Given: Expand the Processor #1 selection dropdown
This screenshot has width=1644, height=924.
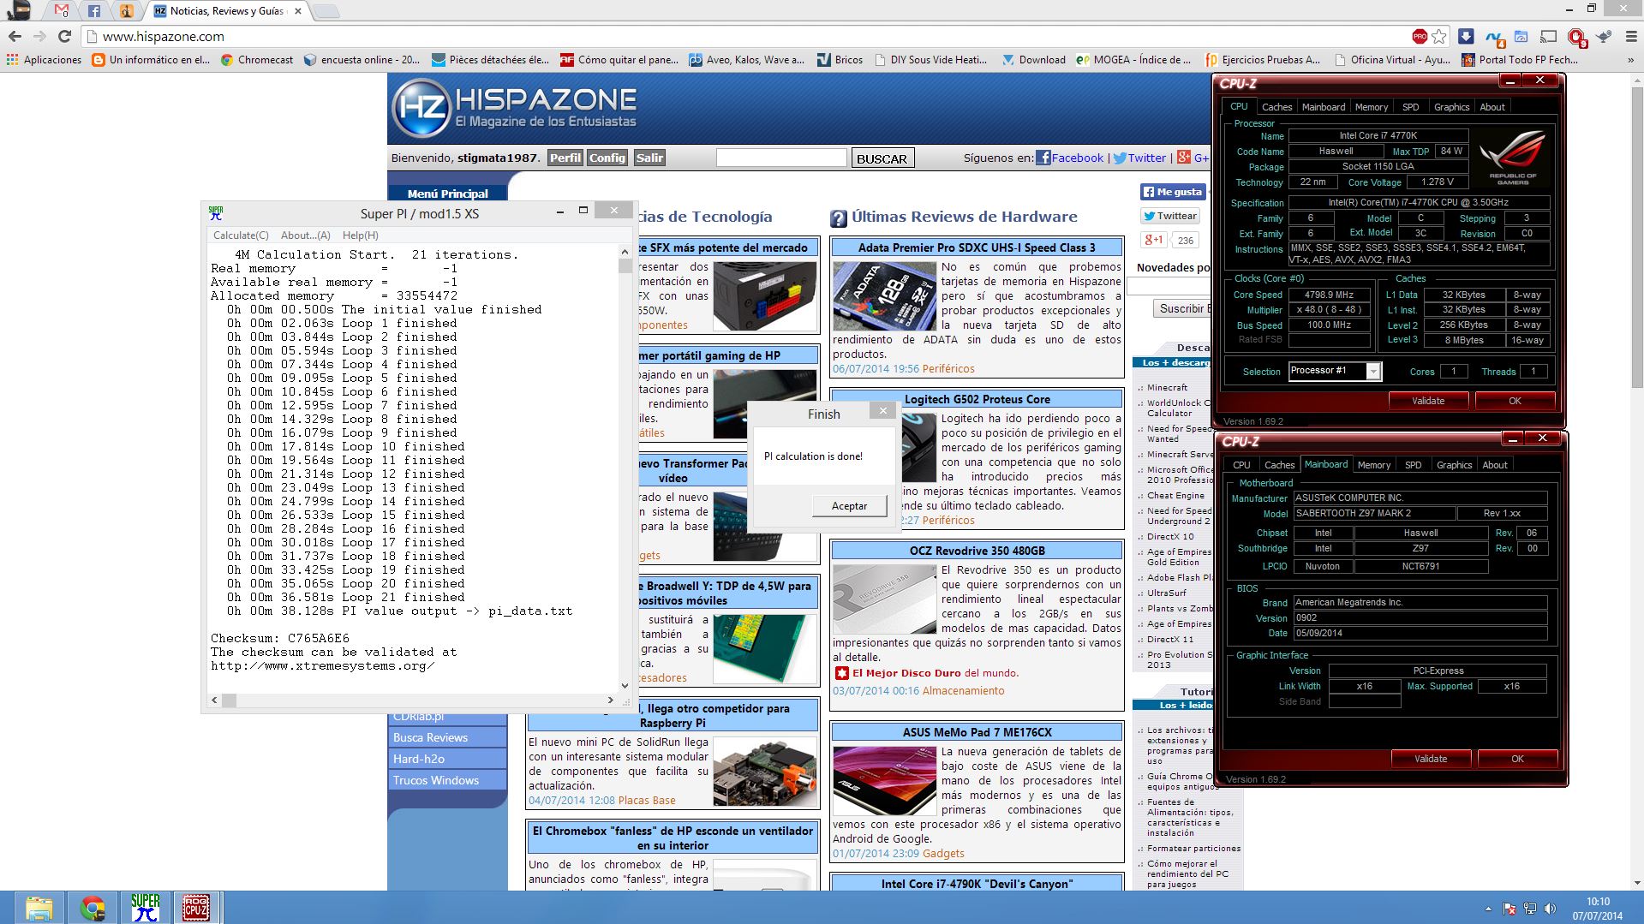Looking at the screenshot, I should pyautogui.click(x=1372, y=371).
